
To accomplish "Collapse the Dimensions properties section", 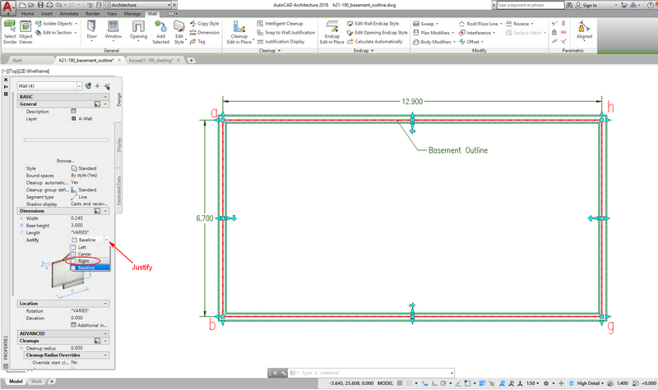I will [x=105, y=211].
